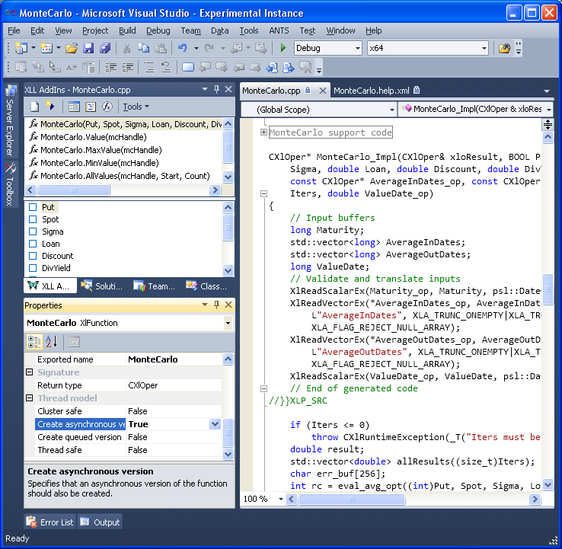Switch to the Team... Explorer tab
562x549 pixels.
(x=154, y=286)
